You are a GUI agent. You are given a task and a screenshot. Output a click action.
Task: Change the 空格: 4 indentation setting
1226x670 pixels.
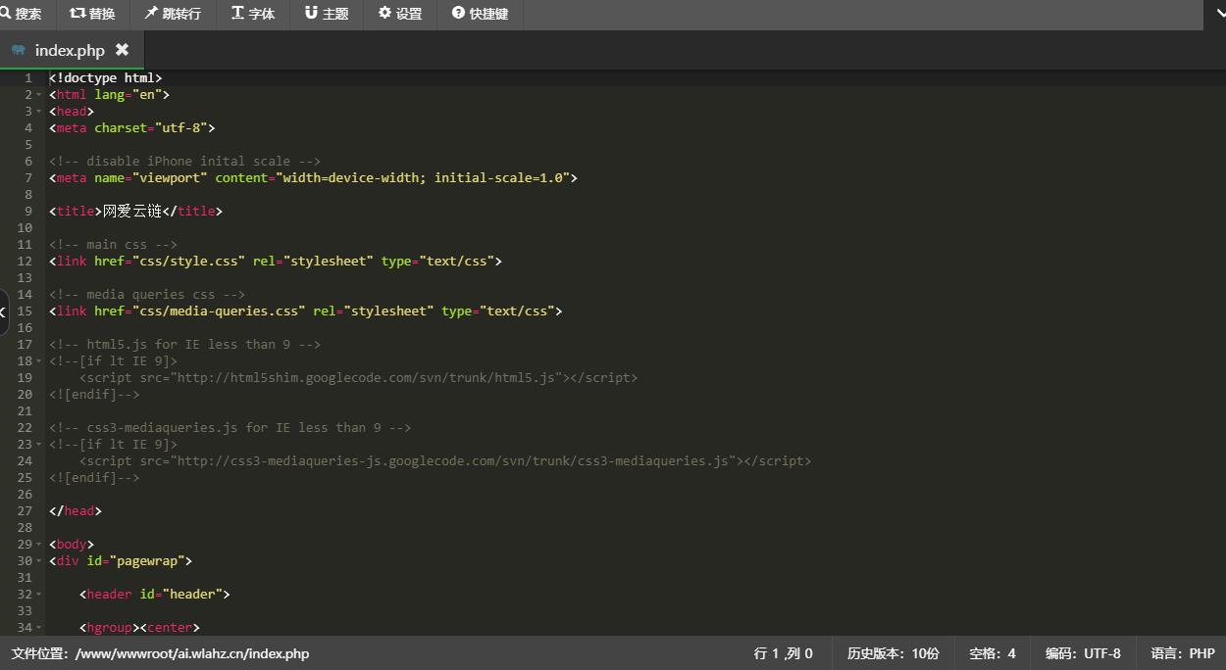(992, 653)
